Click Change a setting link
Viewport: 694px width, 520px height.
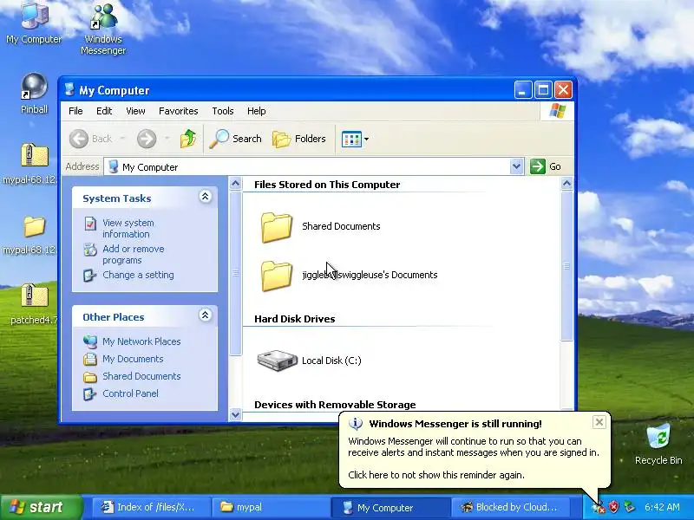pos(138,275)
